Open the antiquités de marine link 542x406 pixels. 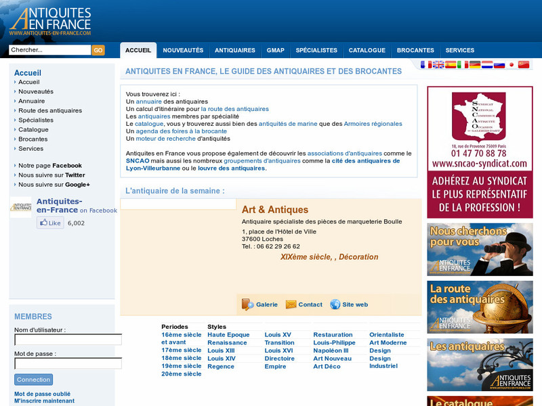coord(288,124)
